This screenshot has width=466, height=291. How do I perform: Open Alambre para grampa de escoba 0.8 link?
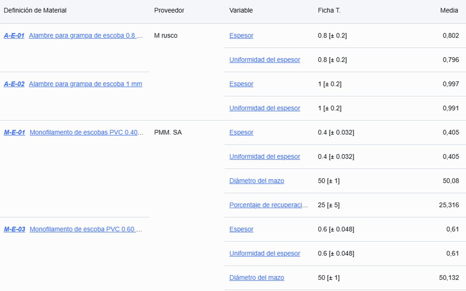coord(86,36)
